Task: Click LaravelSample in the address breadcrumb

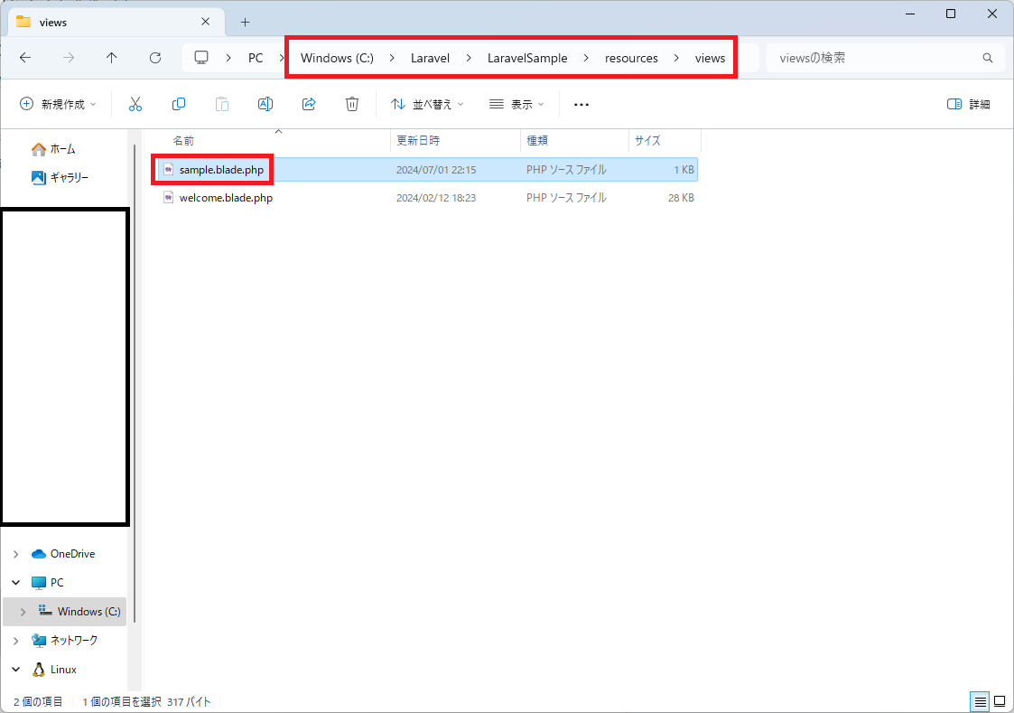Action: coord(527,58)
